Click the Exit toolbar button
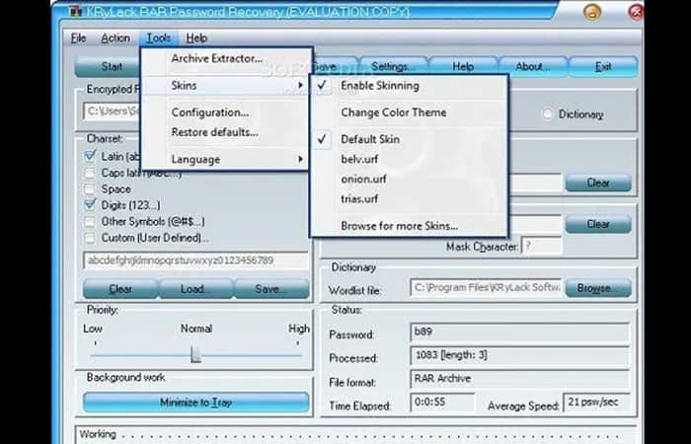Image resolution: width=691 pixels, height=444 pixels. [x=603, y=67]
